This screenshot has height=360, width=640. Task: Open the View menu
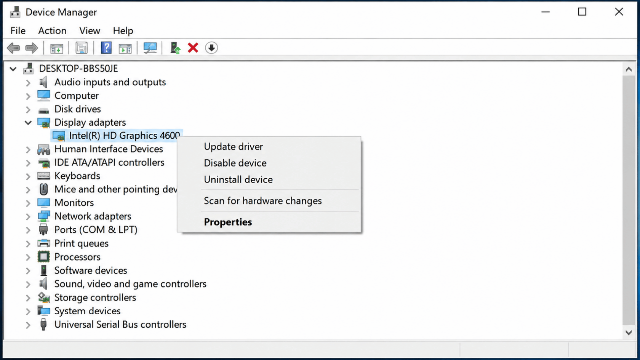click(x=90, y=30)
